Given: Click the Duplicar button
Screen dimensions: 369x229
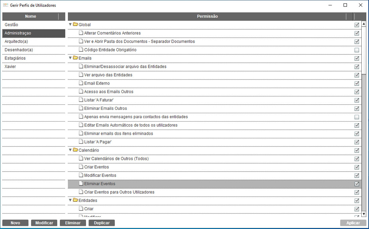Looking at the screenshot, I should (102, 223).
